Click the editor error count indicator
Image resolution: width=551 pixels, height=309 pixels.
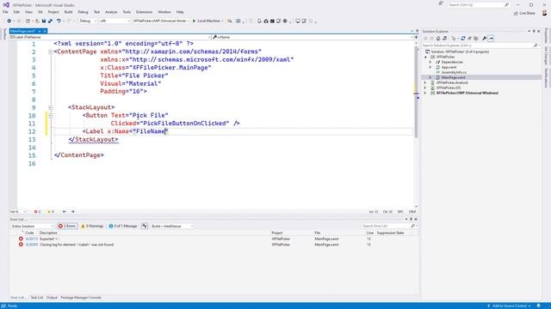pos(37,212)
